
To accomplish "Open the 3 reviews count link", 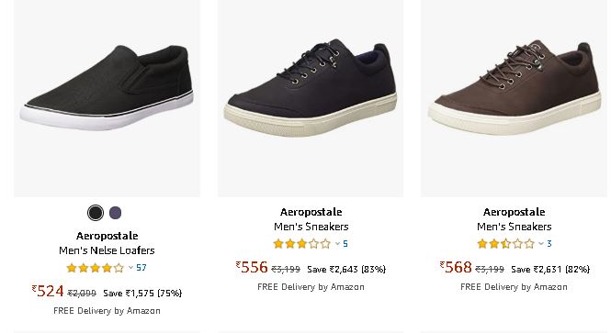I will (x=549, y=244).
